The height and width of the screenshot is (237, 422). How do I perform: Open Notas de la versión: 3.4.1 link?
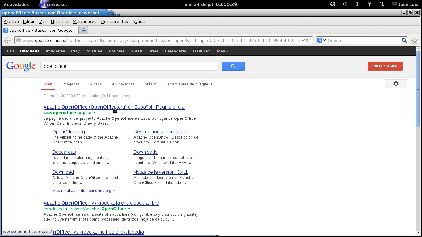[160, 172]
